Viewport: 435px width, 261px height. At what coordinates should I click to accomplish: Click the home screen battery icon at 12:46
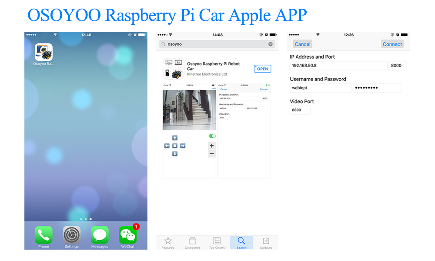point(142,35)
